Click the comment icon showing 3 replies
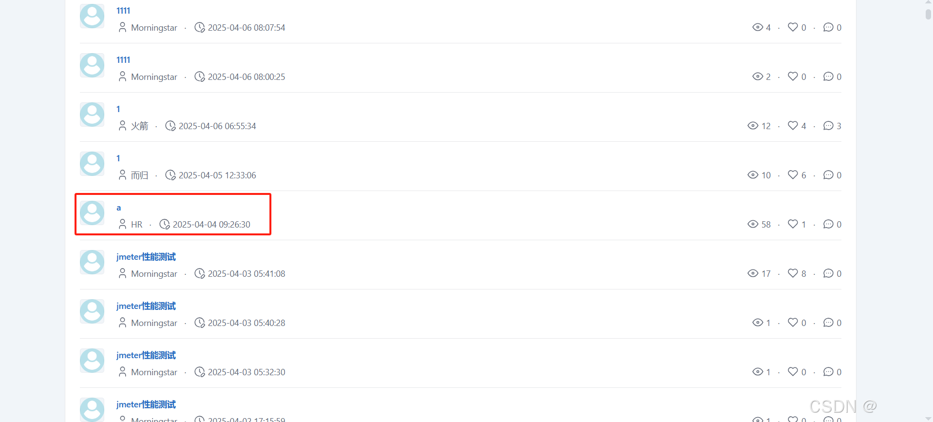The height and width of the screenshot is (422, 933). [x=828, y=126]
